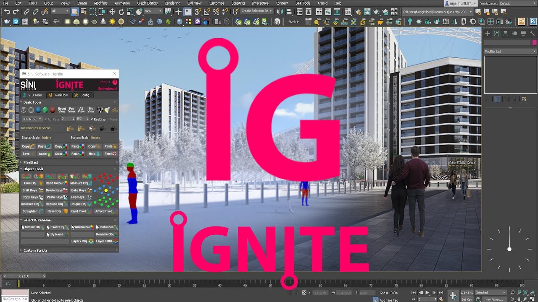538x302 pixels.
Task: Open the selection filter All dropdown
Action: coord(60,11)
